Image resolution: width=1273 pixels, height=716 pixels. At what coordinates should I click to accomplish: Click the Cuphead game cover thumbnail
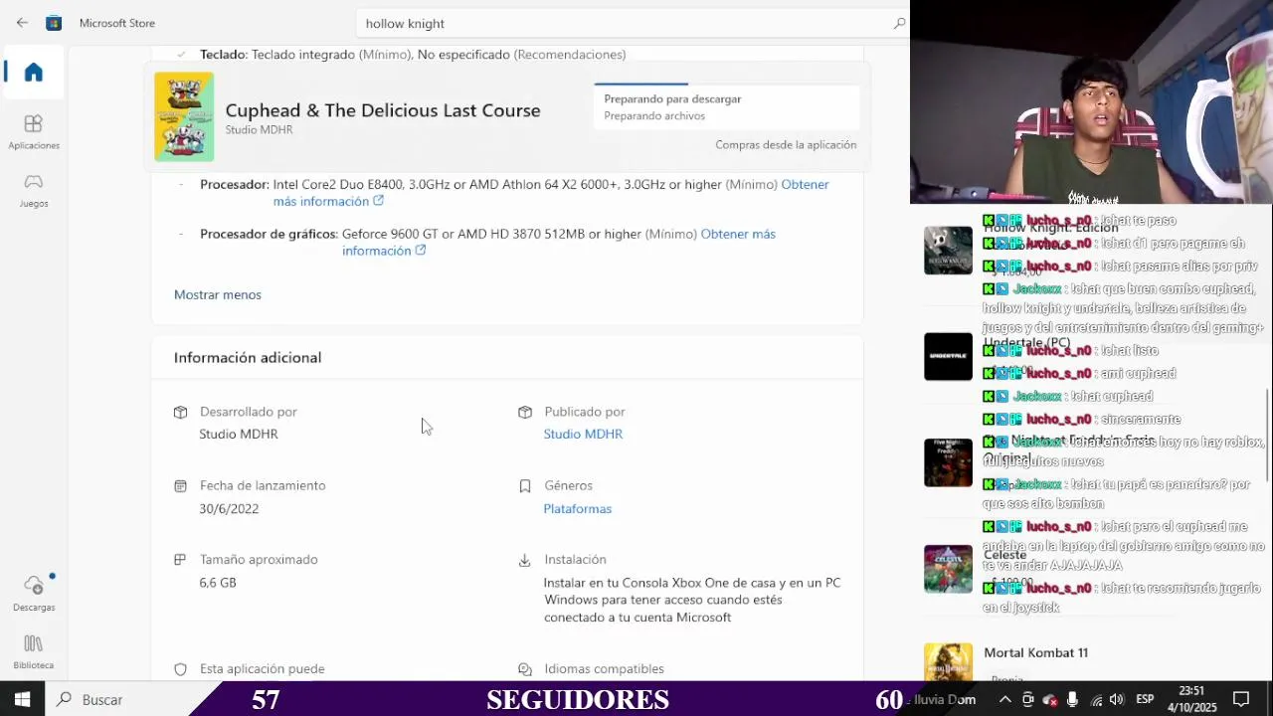click(x=184, y=116)
